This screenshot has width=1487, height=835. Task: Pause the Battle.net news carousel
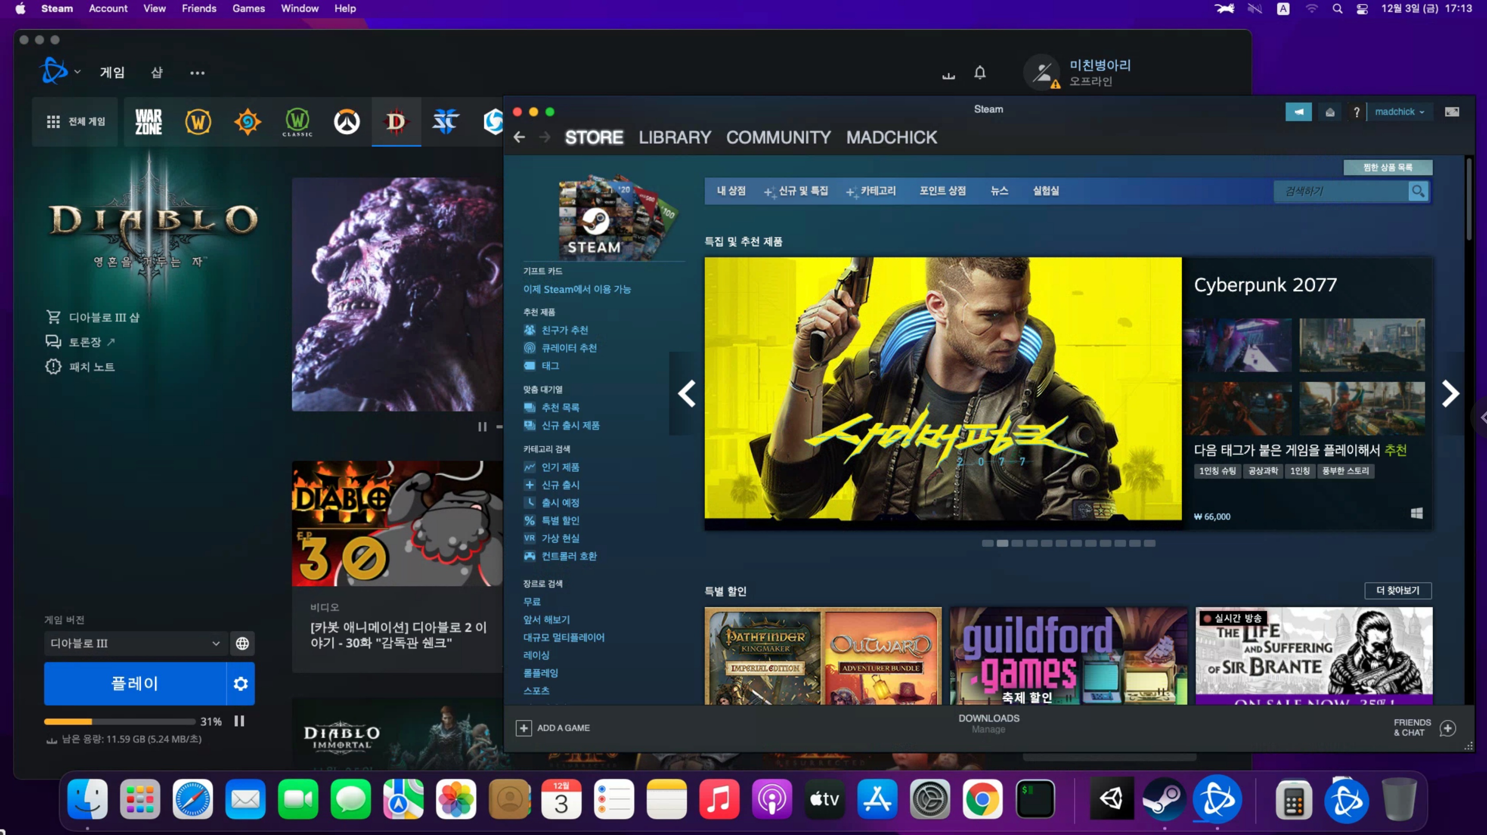click(482, 427)
